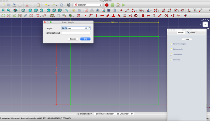The image size is (210, 121).
Task: Switch to the Model tab
Action: pos(180,33)
